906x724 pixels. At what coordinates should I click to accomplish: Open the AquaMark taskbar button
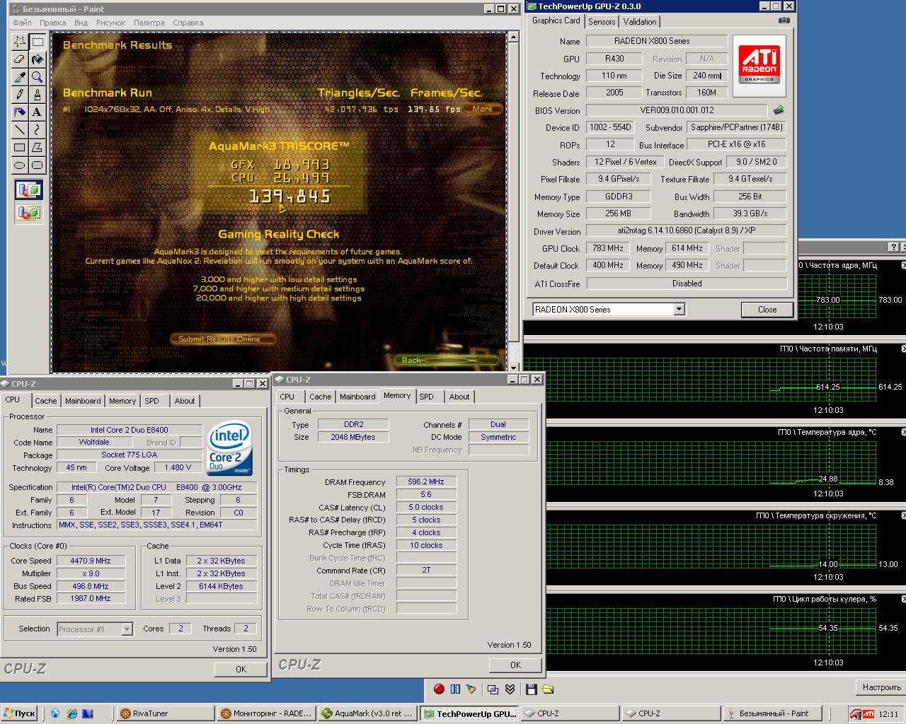pyautogui.click(x=367, y=713)
